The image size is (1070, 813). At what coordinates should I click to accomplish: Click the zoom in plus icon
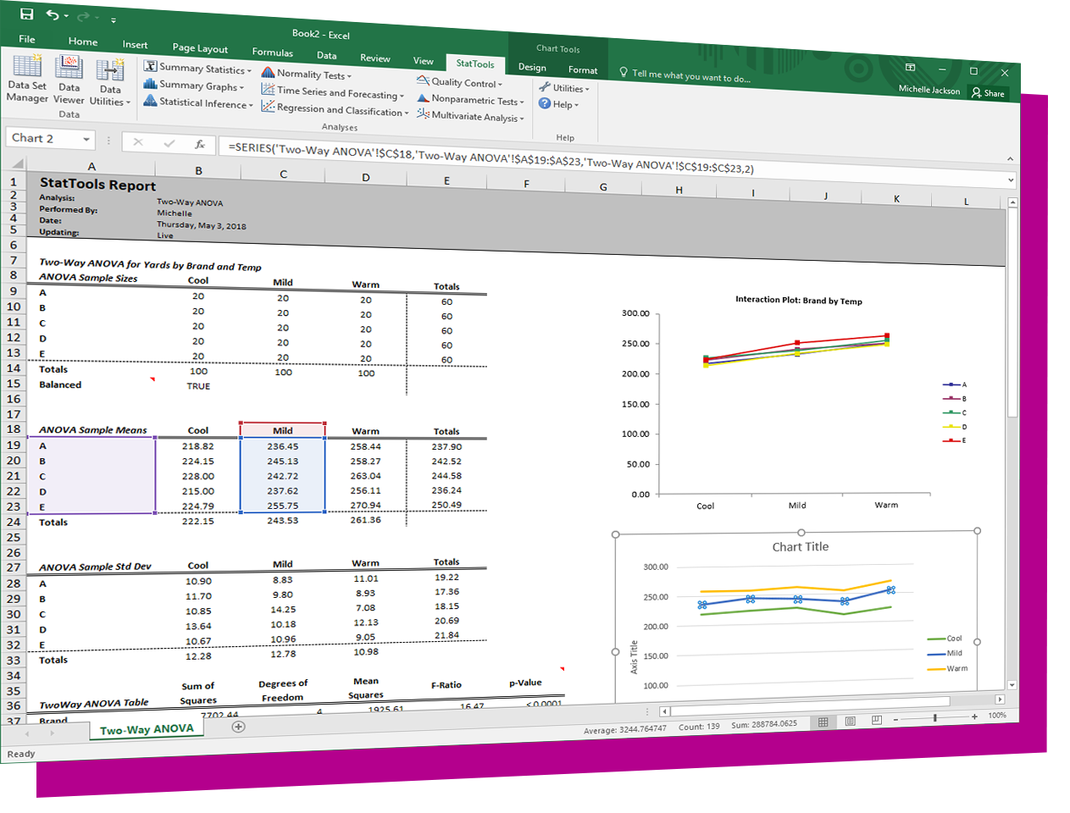(975, 716)
